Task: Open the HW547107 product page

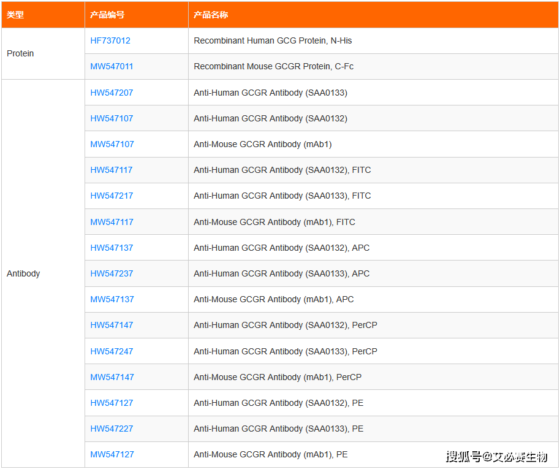Action: (112, 118)
